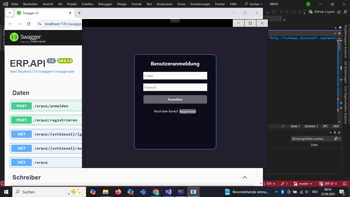Image resolution: width=350 pixels, height=197 pixels.
Task: Toggle the pin on the binding errors panel
Action: click(335, 133)
